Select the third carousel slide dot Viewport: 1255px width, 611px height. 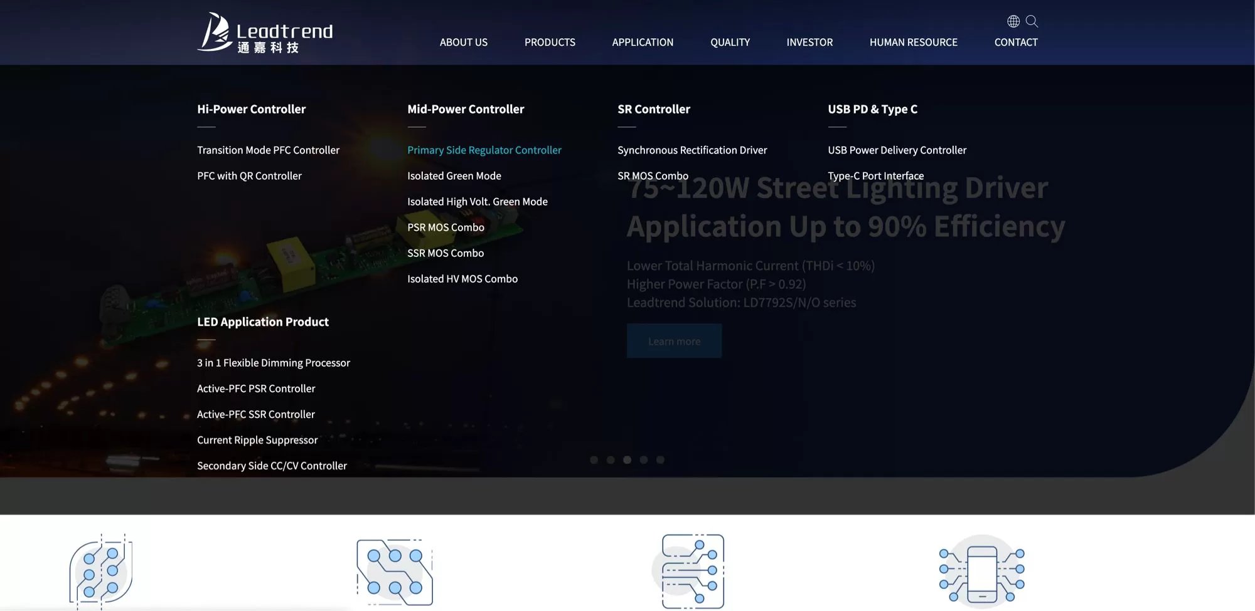pos(627,459)
